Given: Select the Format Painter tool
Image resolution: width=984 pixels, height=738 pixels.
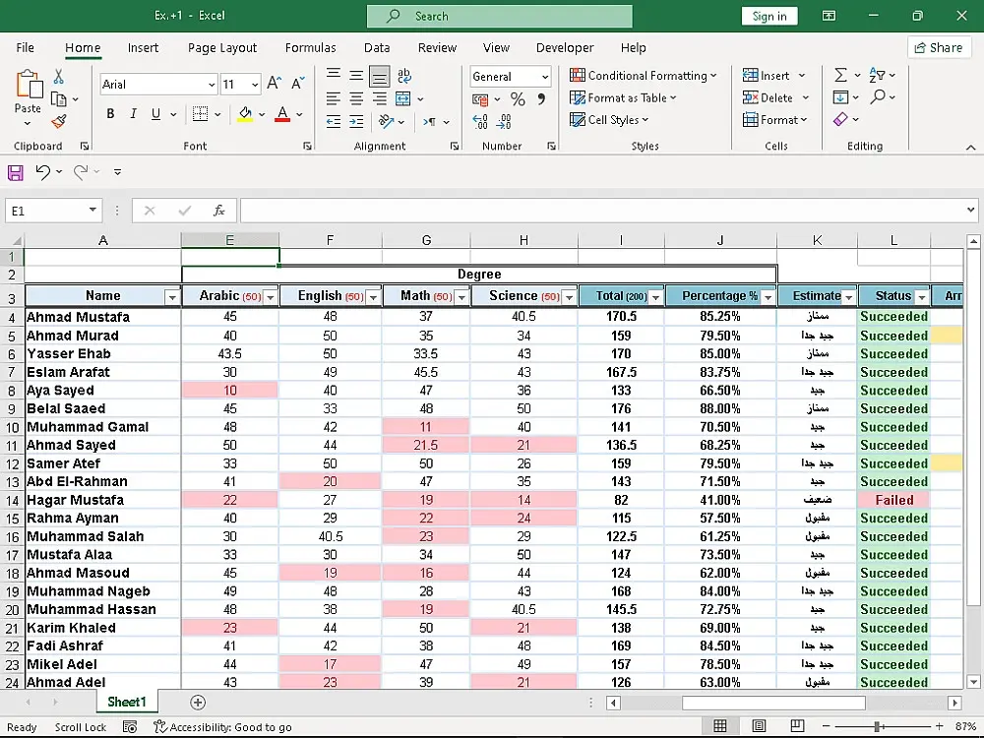Looking at the screenshot, I should pyautogui.click(x=57, y=119).
